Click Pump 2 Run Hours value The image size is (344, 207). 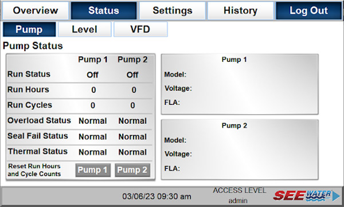click(x=134, y=90)
